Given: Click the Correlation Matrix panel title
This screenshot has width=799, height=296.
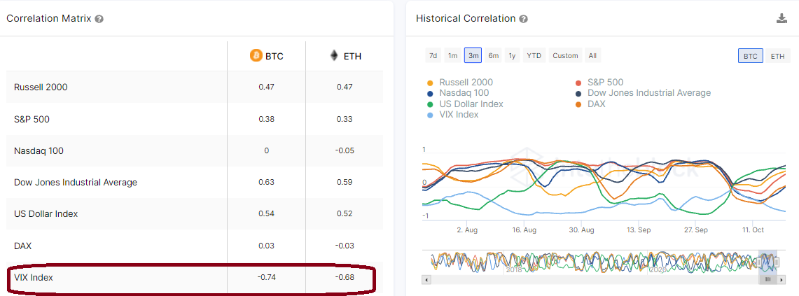Looking at the screenshot, I should 48,18.
